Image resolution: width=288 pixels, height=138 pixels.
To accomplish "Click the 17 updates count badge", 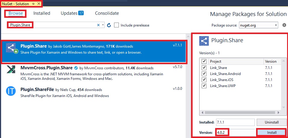I will pos(81,13).
